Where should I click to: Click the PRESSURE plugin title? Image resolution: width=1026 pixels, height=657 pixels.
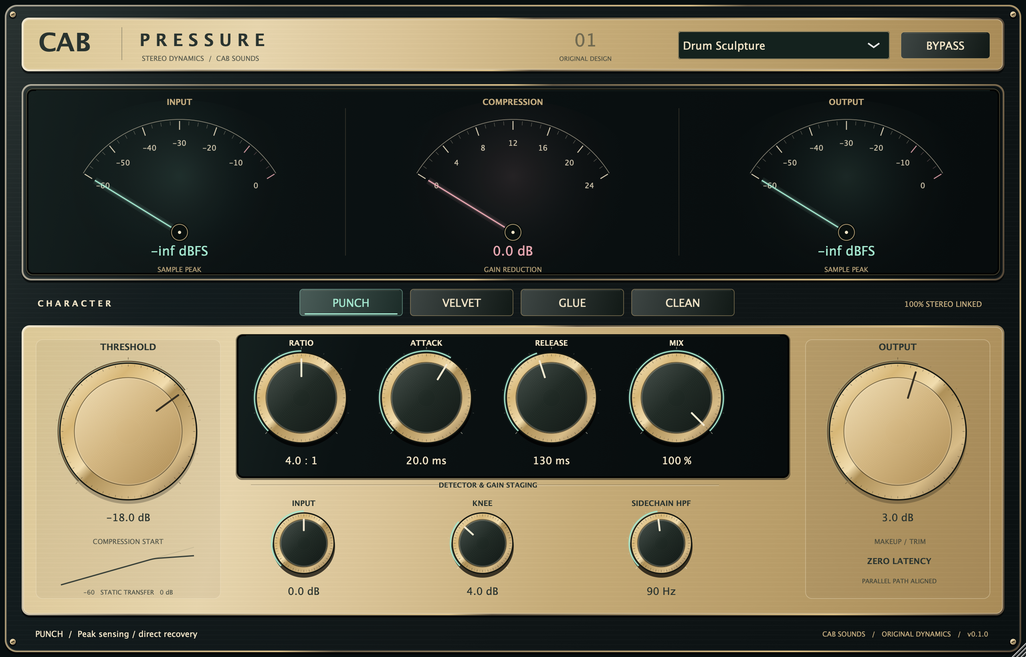(x=203, y=40)
